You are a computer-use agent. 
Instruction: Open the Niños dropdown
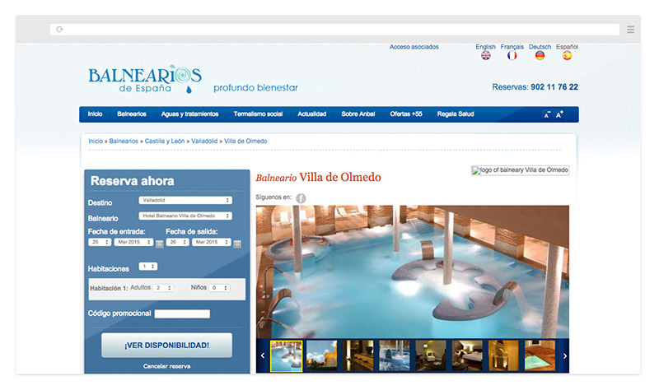(x=219, y=288)
